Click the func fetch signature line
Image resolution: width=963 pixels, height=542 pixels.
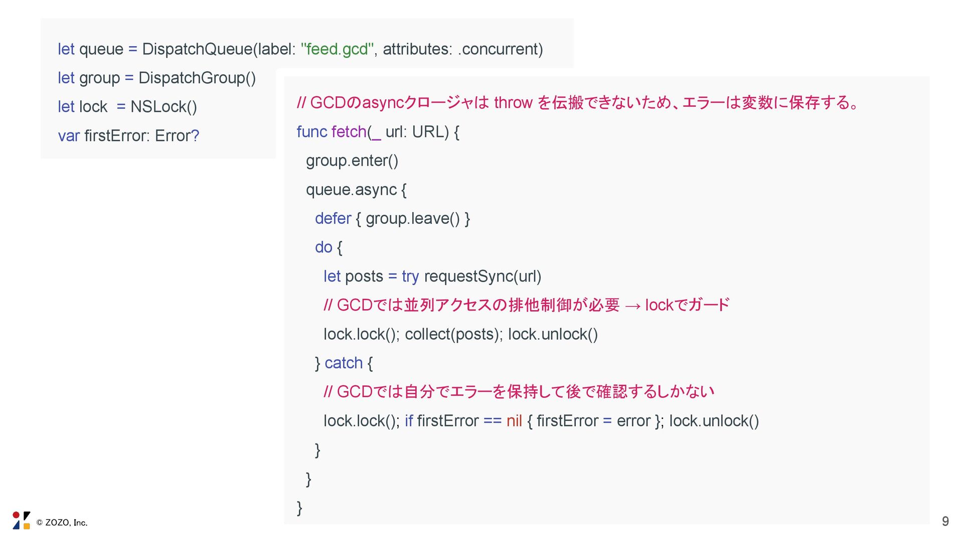[377, 132]
